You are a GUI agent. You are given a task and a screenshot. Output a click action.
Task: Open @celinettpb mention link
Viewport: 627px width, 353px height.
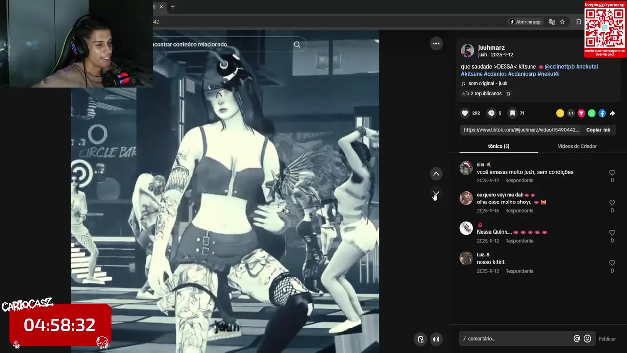coord(559,67)
